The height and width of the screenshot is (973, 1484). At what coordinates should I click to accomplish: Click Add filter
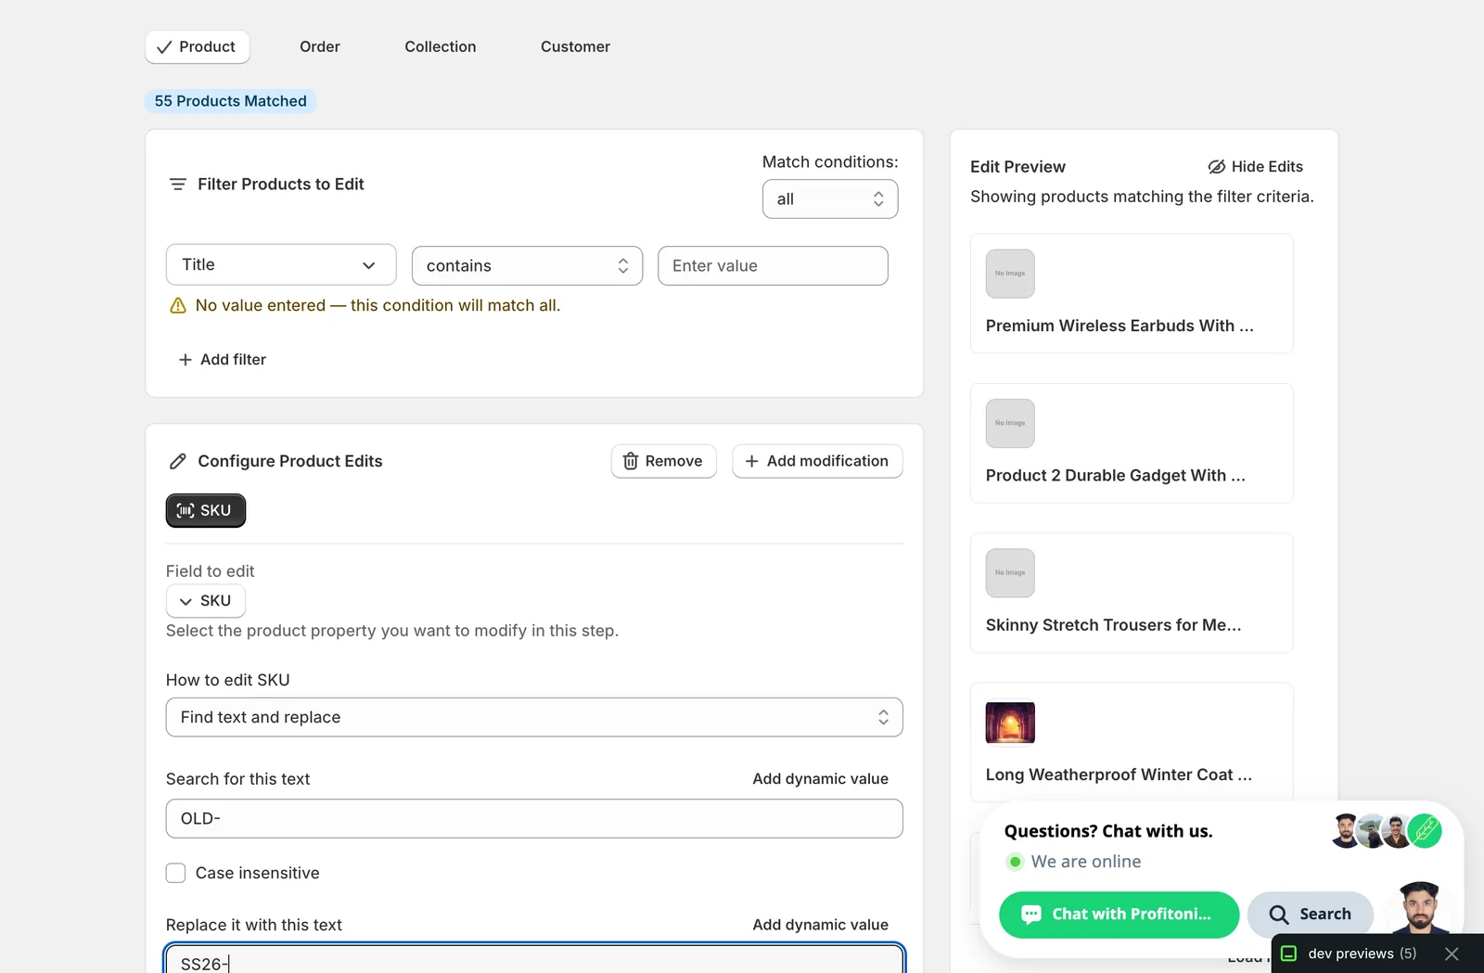[x=223, y=359]
